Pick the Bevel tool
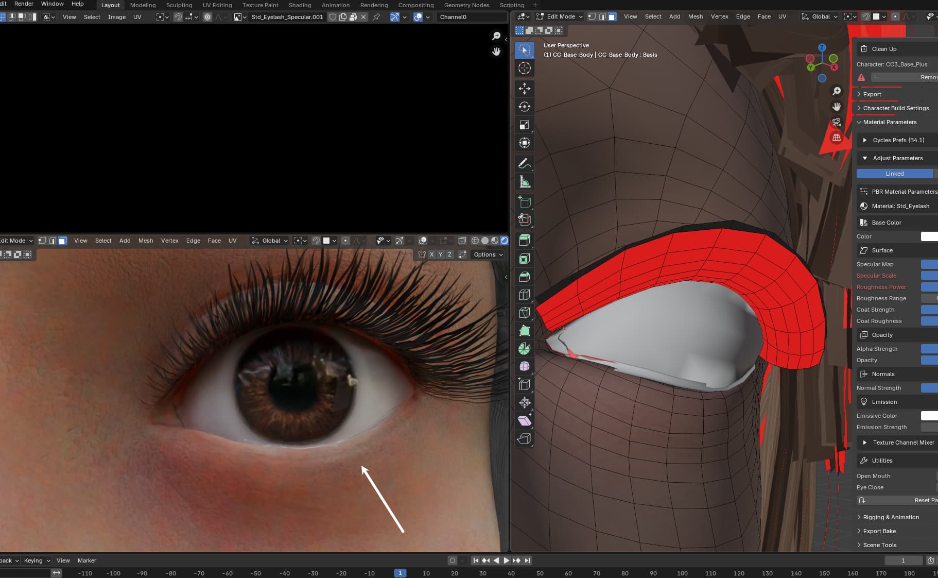Screen dimensions: 938x578 point(524,277)
